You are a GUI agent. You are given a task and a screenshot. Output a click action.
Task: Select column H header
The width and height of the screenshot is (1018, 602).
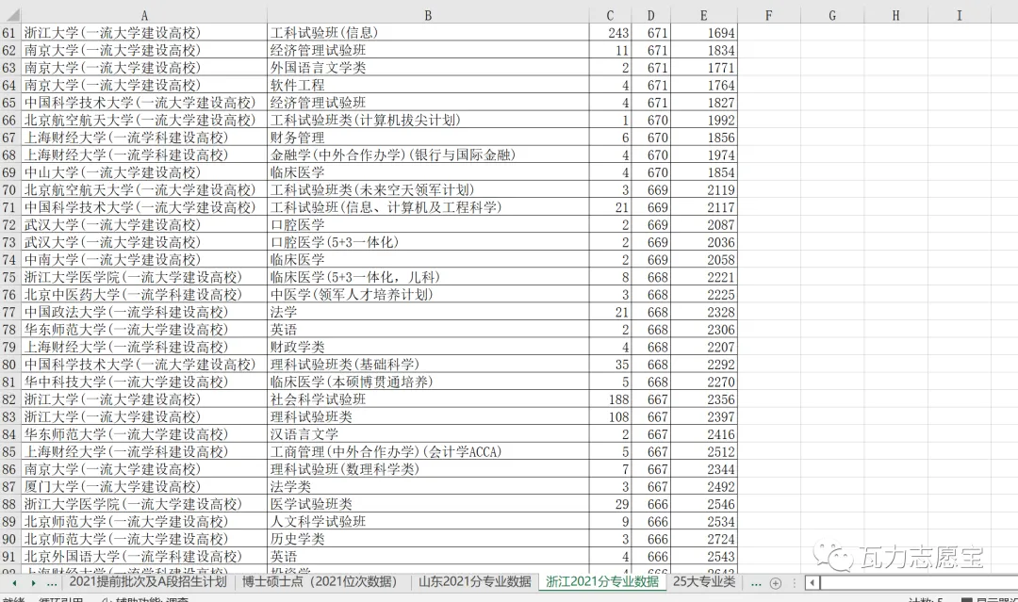(x=896, y=16)
